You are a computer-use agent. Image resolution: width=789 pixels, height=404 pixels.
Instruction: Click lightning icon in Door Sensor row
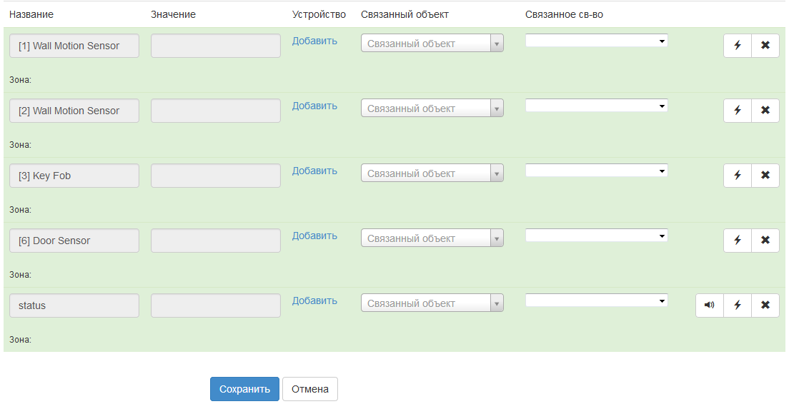(x=738, y=241)
